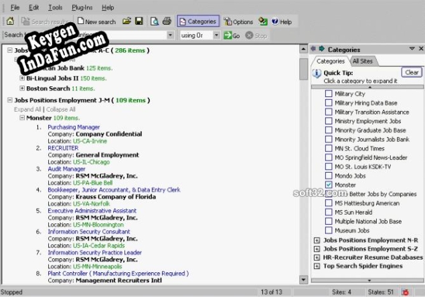Click the Quick Tip info icon
425x297 pixels.
pyautogui.click(x=317, y=73)
